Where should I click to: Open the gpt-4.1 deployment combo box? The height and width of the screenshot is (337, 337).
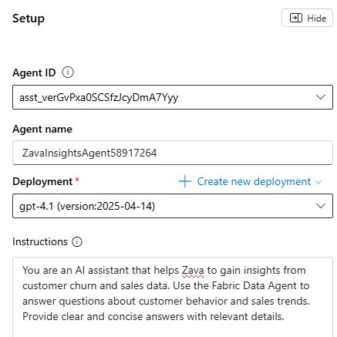(173, 206)
